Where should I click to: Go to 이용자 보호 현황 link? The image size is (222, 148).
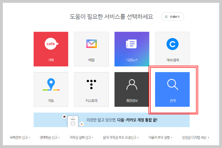tap(160, 138)
